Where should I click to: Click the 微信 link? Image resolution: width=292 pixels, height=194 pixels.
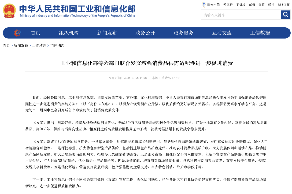[262, 5]
